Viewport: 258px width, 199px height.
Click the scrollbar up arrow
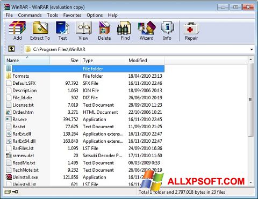pos(250,60)
